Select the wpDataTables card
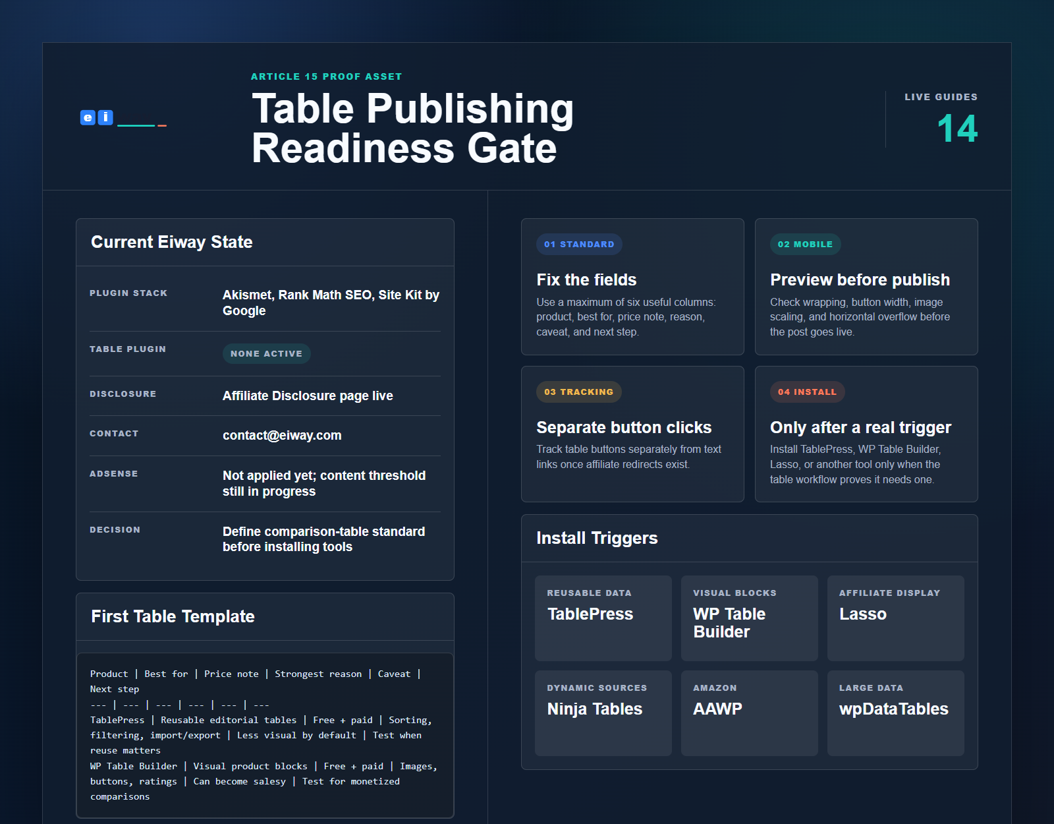The height and width of the screenshot is (824, 1054). (x=896, y=713)
